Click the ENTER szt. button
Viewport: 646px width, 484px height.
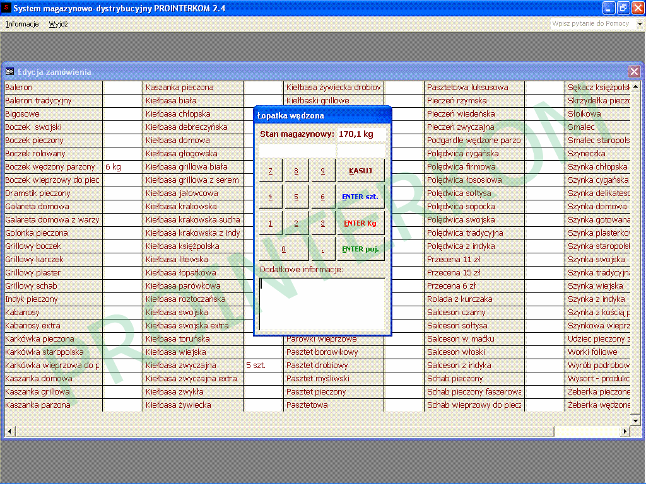360,197
